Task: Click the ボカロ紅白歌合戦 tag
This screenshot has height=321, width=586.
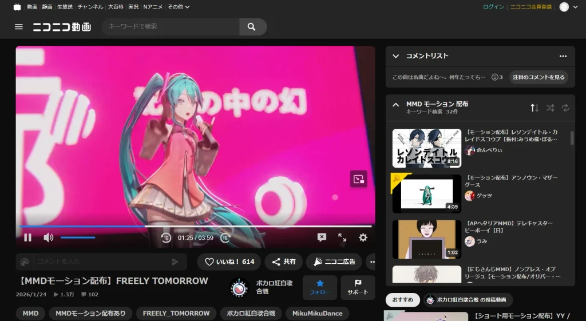Action: click(x=251, y=314)
